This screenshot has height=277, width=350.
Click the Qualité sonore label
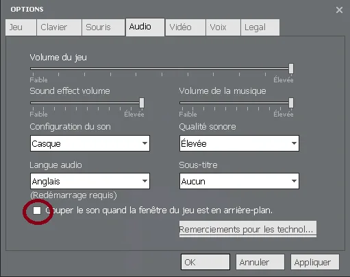tap(208, 127)
